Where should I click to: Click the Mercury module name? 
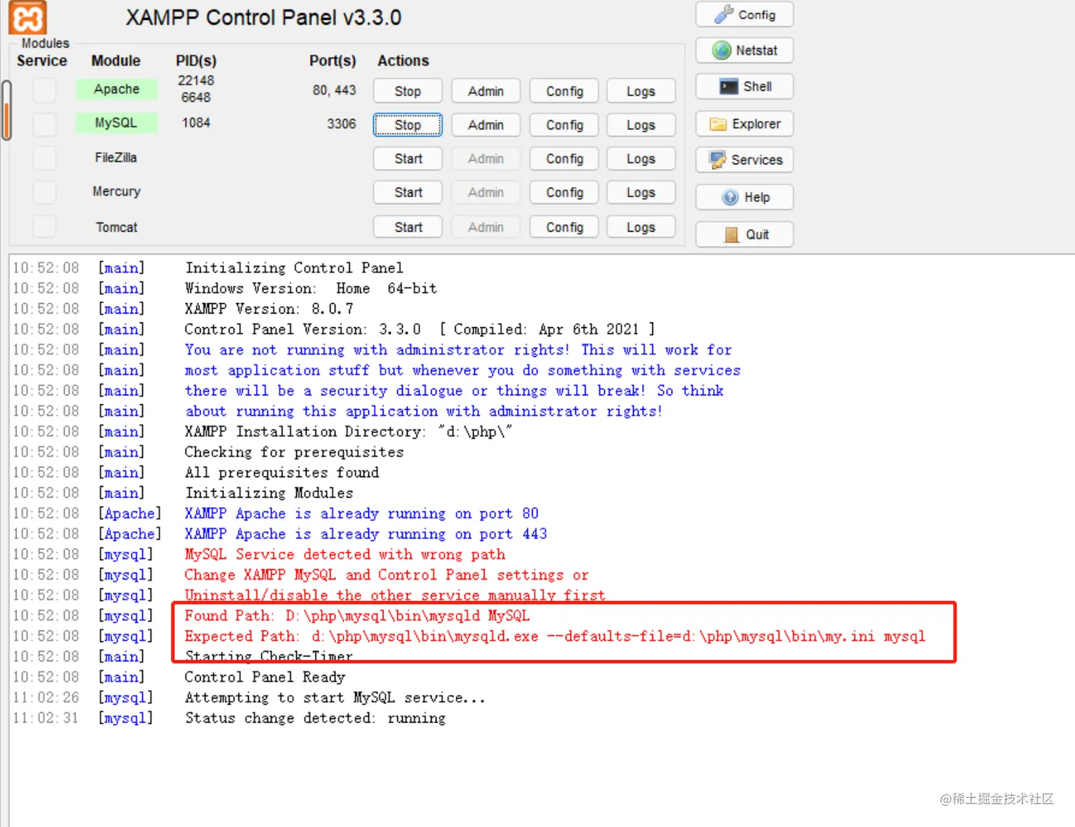point(117,191)
